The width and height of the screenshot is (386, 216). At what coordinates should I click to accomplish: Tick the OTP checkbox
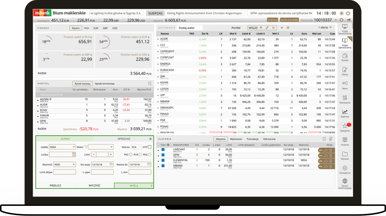coord(149,147)
